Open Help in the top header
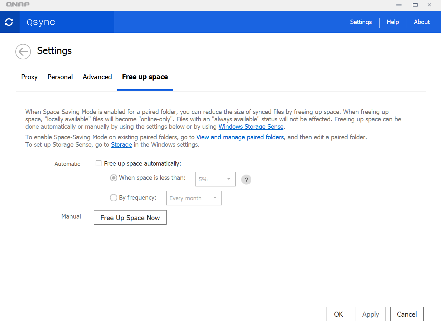 tap(393, 22)
